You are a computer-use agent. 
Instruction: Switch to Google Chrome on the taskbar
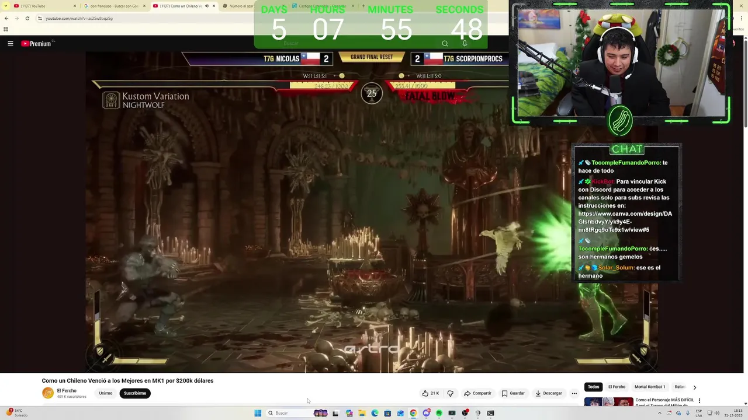point(413,413)
